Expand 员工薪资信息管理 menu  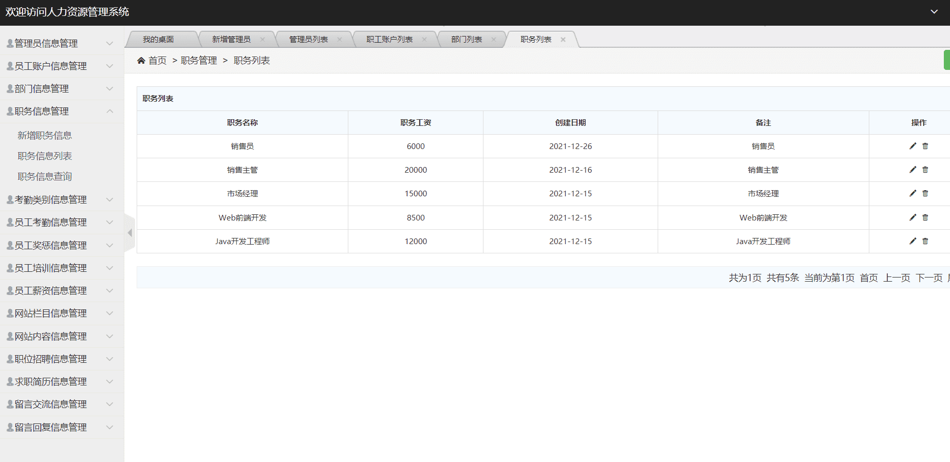coord(62,290)
